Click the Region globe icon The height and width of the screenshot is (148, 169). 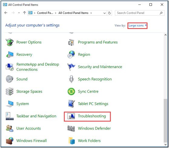(71, 54)
